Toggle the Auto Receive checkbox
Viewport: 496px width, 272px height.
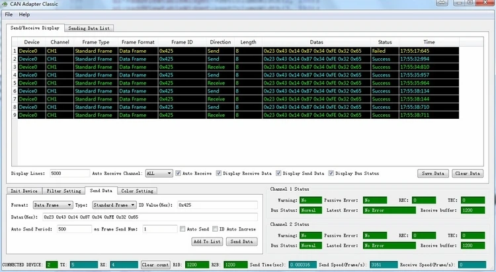[x=179, y=173]
